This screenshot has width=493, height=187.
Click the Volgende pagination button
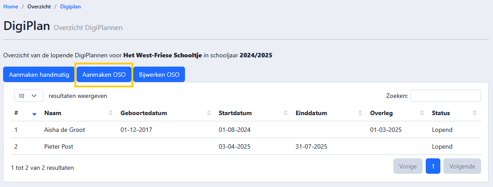(462, 166)
